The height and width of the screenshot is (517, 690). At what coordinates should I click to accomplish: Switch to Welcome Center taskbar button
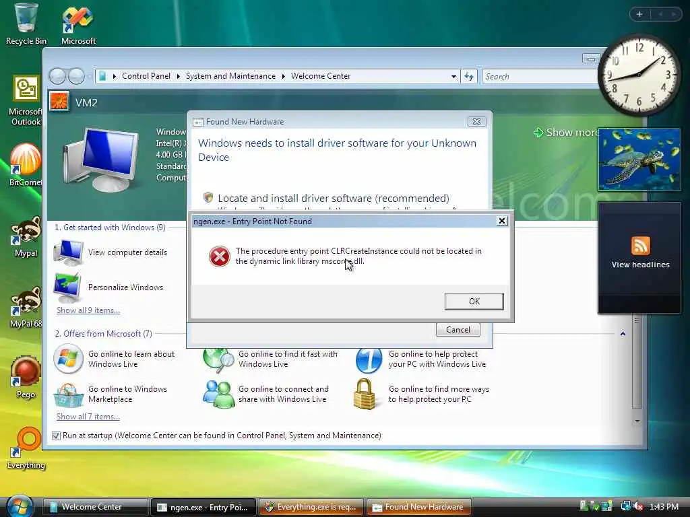[94, 507]
